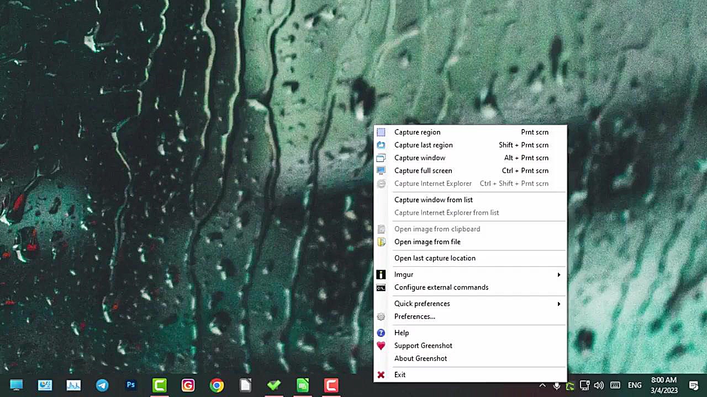Click the blue Help question mark icon
707x397 pixels.
click(x=381, y=333)
